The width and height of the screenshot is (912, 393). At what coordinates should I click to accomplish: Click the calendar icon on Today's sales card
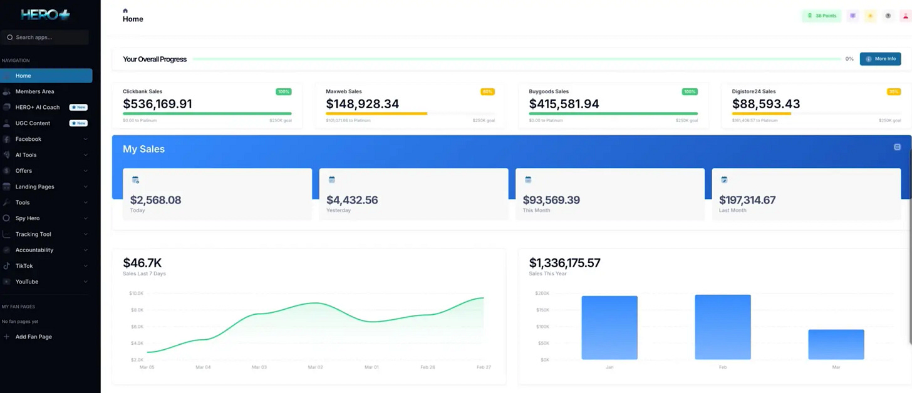[135, 180]
